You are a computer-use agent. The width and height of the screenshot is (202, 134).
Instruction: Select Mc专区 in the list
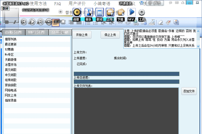37,55
